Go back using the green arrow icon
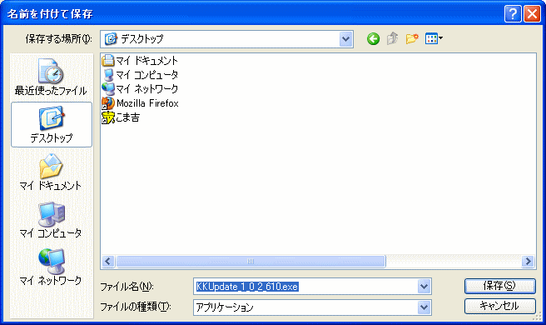 click(x=373, y=38)
